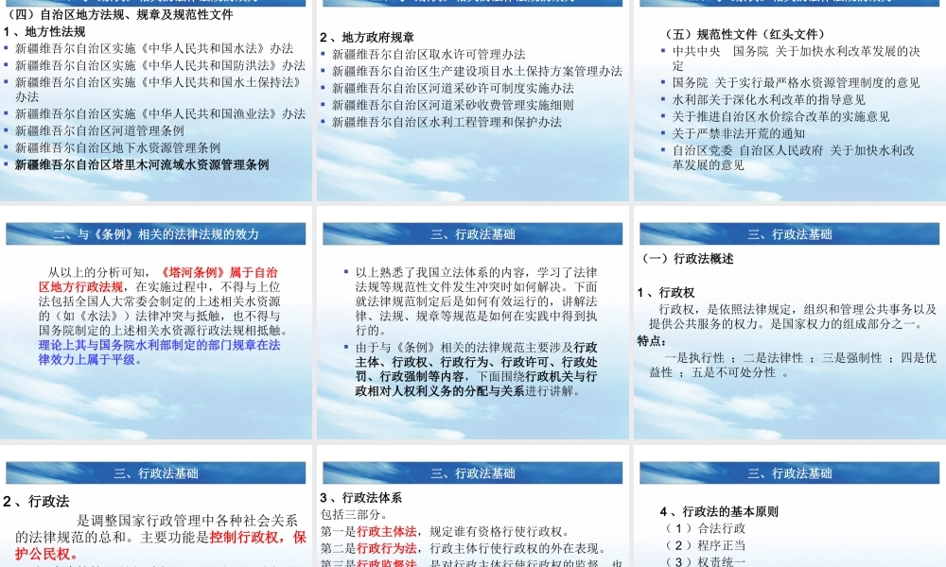The image size is (946, 567).
Task: Select text 新疆维吾尔自治区取水许可管理办法
Action: [x=429, y=54]
